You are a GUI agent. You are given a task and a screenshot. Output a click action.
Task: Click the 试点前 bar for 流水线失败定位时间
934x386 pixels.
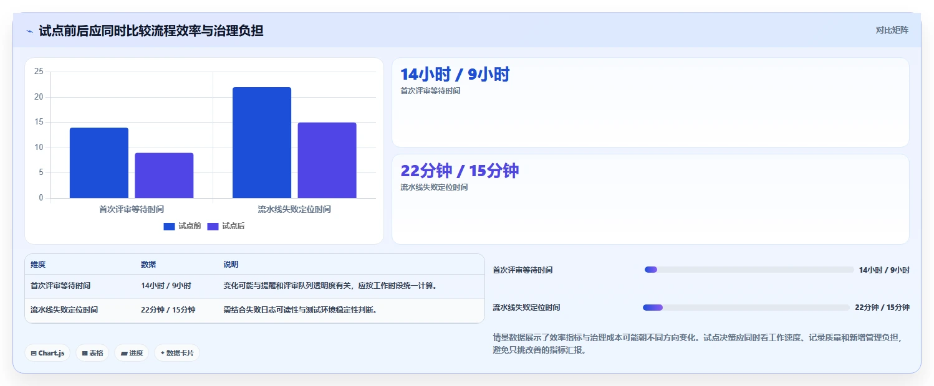[x=262, y=143]
